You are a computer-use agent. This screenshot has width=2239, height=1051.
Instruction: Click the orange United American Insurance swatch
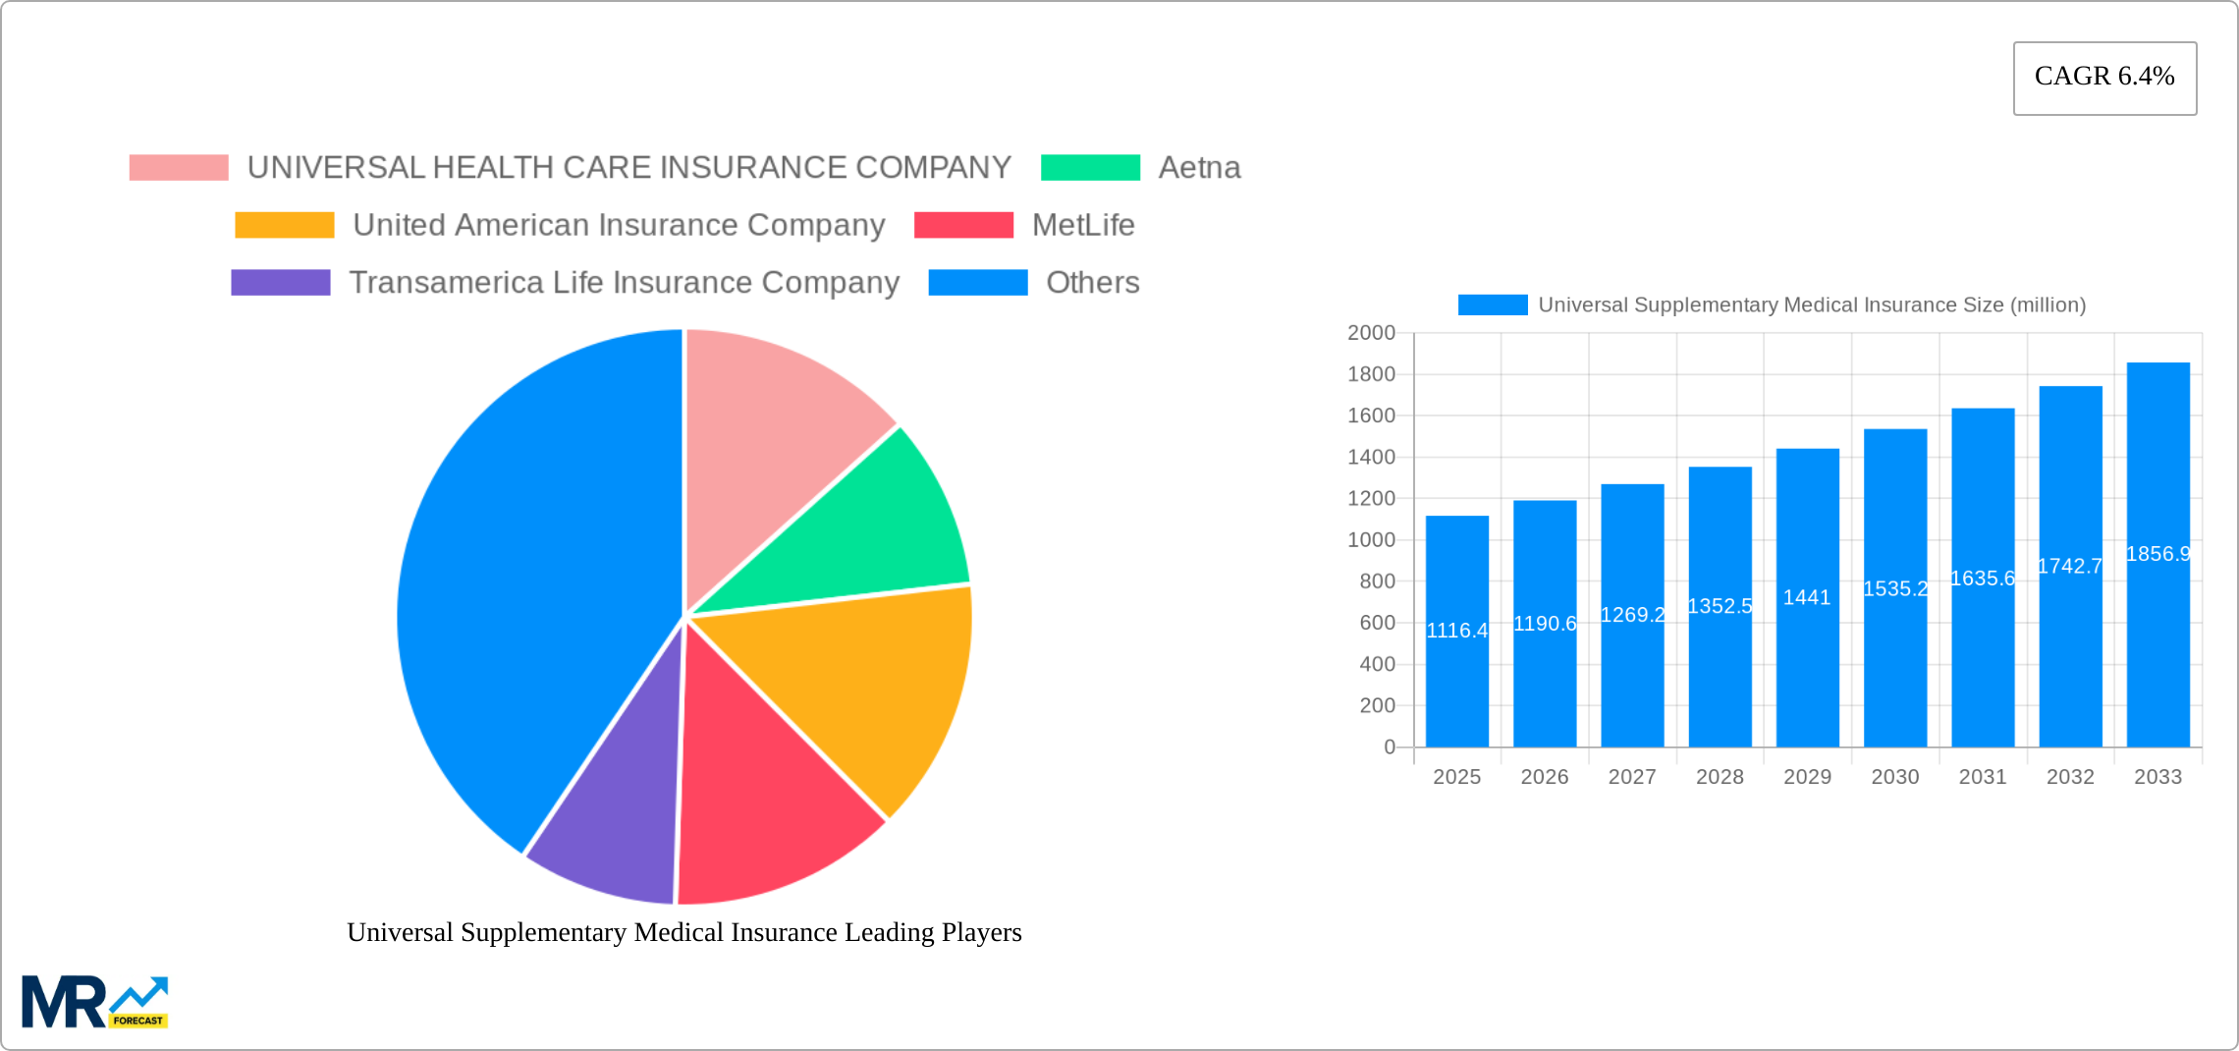[x=283, y=224]
